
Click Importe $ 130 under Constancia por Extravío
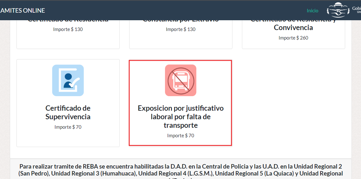click(x=180, y=29)
